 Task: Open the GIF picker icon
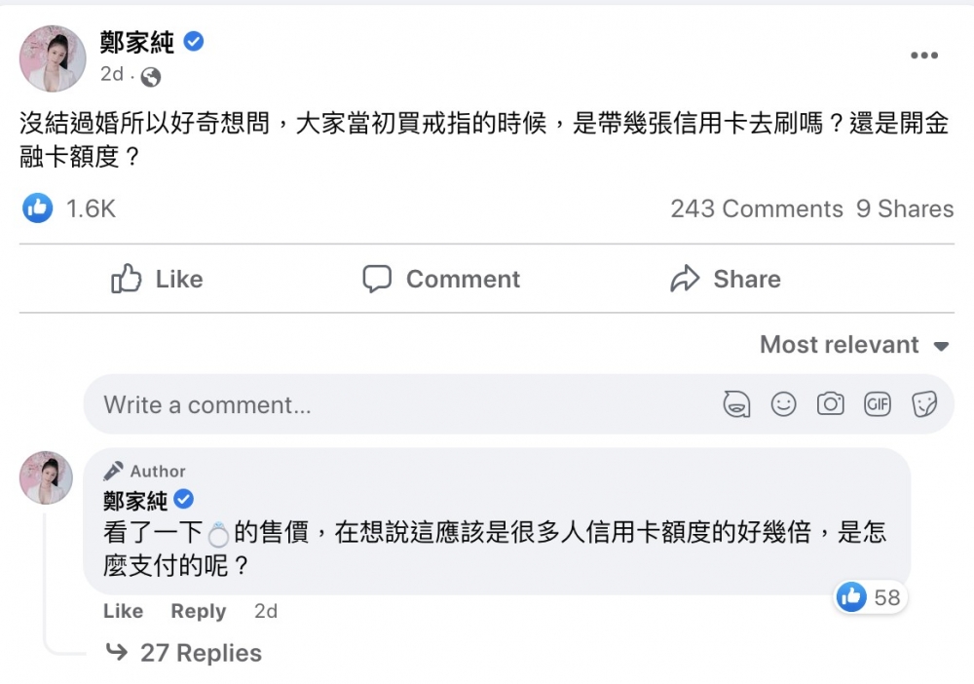(x=877, y=403)
